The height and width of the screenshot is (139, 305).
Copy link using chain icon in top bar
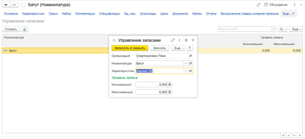[x=258, y=5]
